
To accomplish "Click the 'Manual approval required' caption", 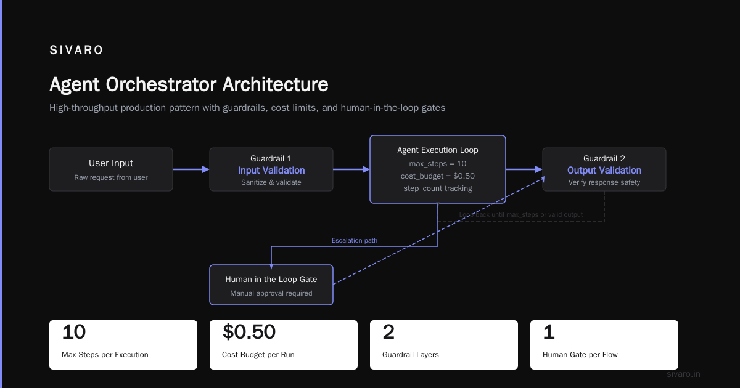I will (271, 293).
